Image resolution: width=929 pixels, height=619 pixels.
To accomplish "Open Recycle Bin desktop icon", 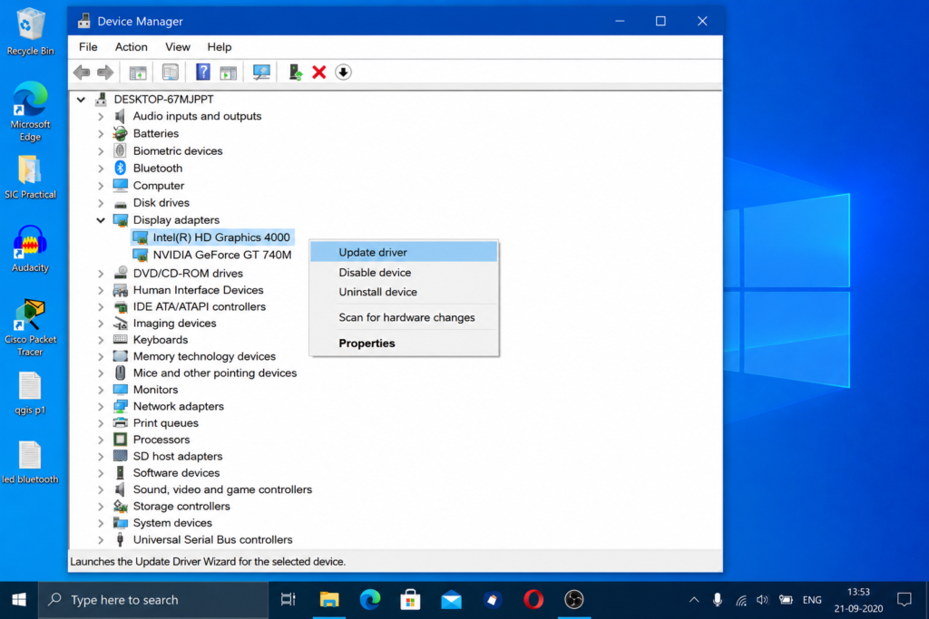I will point(30,32).
